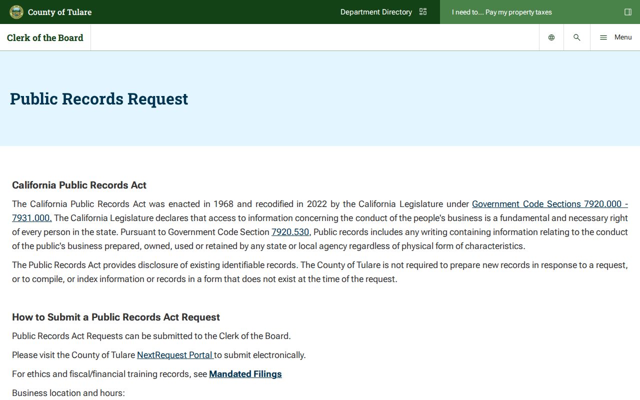Click the County of Tulare seal logo
640x400 pixels.
click(x=16, y=12)
